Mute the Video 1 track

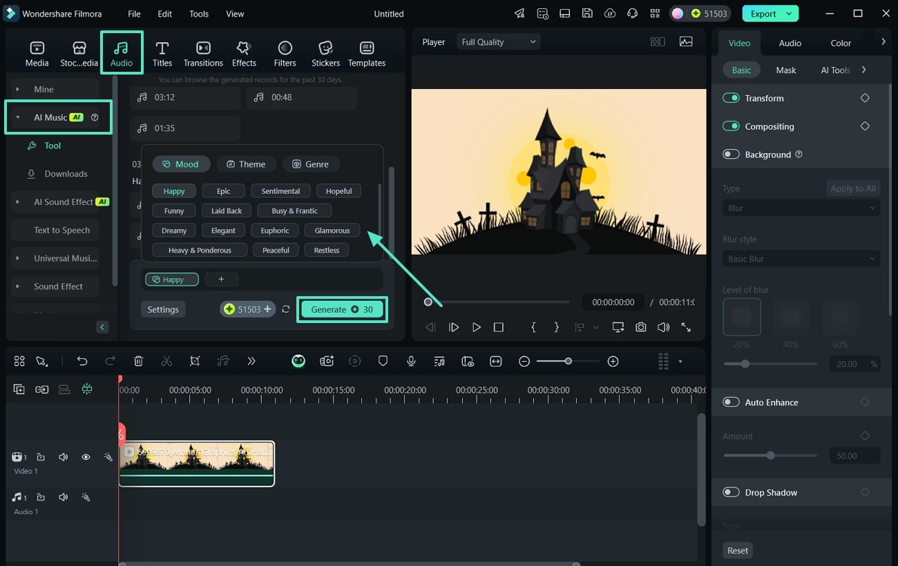(x=64, y=457)
